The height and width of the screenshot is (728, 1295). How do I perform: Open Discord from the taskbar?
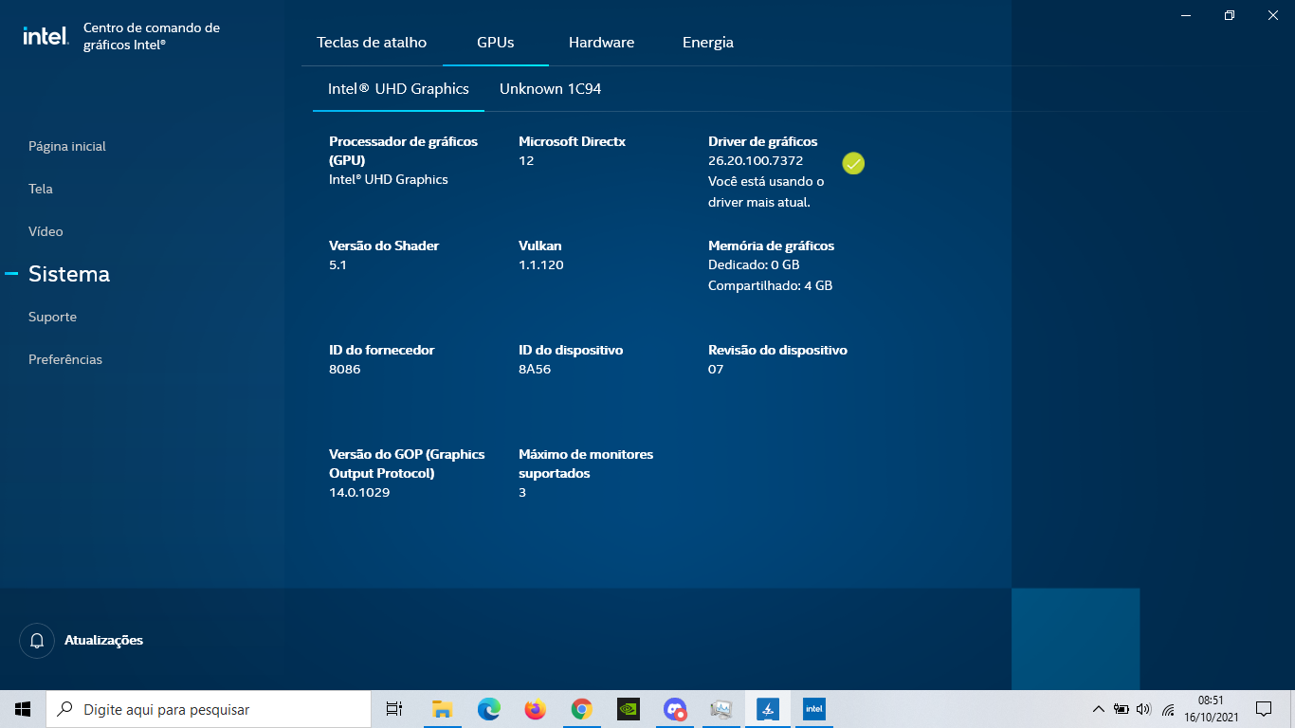(x=675, y=709)
